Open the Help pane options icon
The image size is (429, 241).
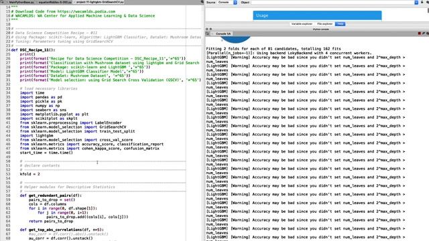pyautogui.click(x=427, y=2)
